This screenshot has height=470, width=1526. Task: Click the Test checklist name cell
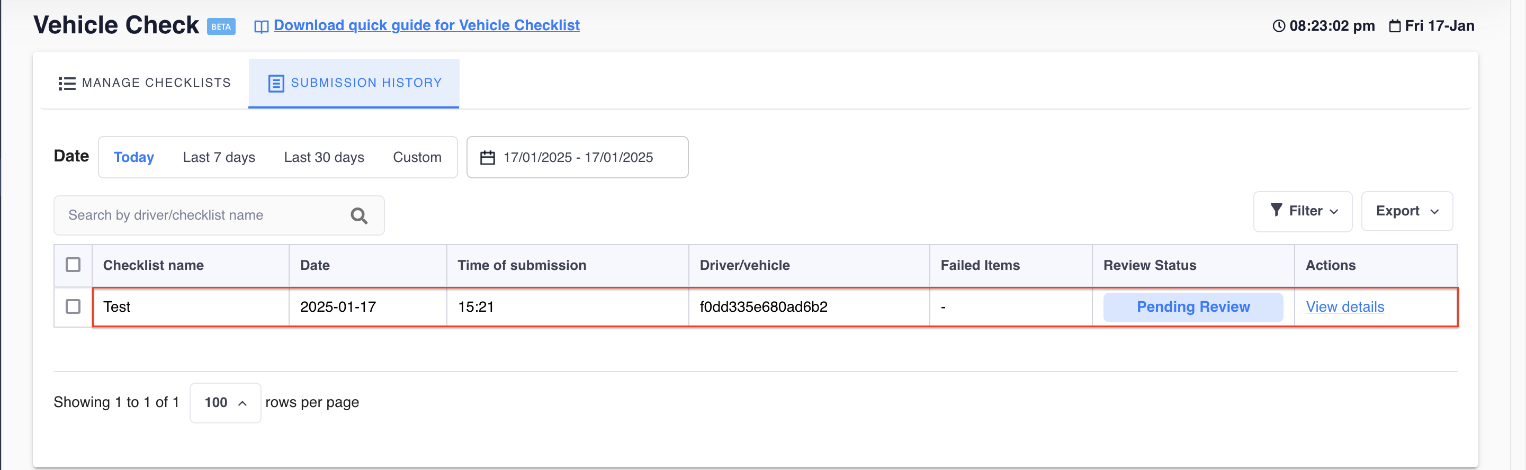point(191,306)
